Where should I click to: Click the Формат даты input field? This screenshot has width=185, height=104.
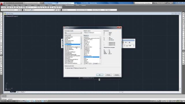click(x=92, y=33)
